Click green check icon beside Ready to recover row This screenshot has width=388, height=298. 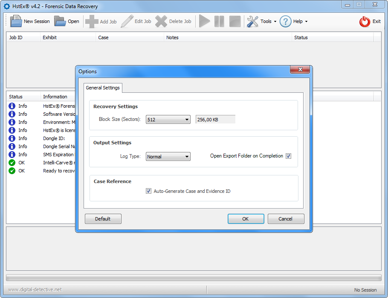point(12,171)
